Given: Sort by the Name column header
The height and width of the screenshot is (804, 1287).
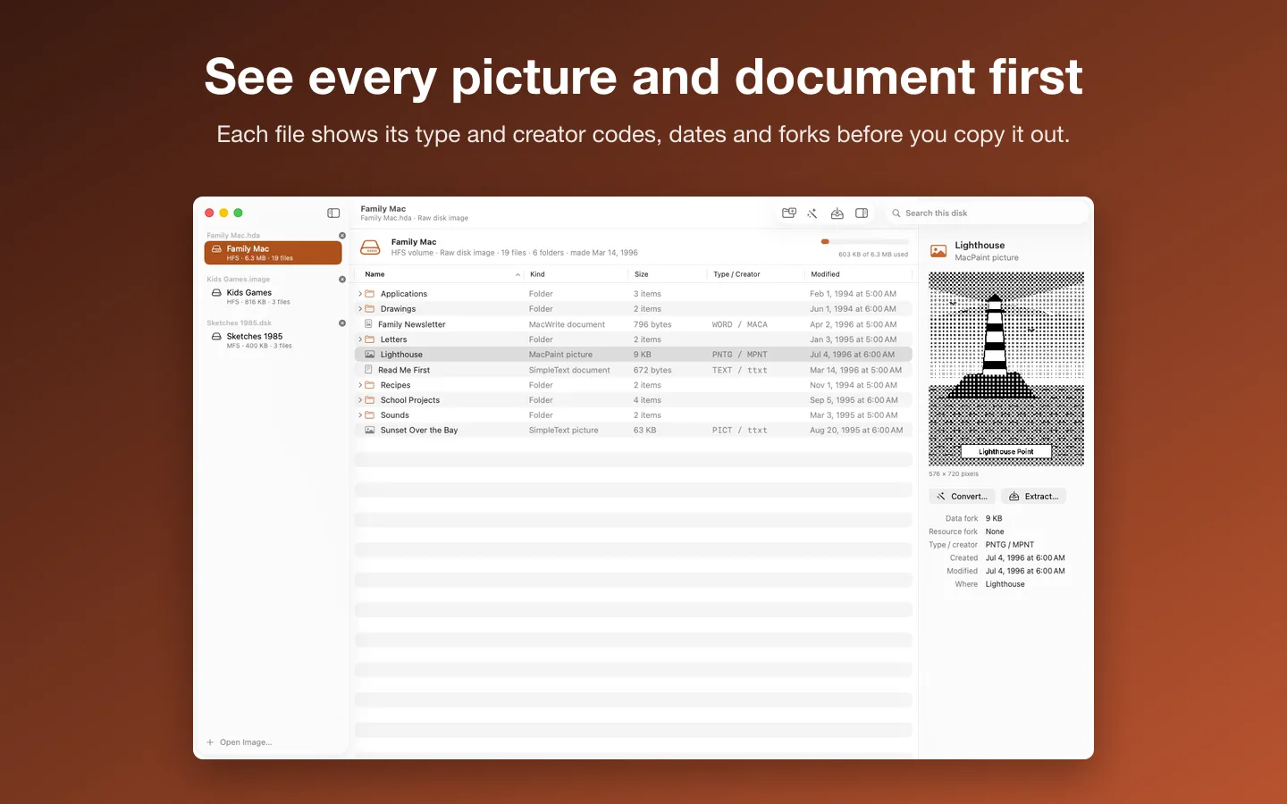Looking at the screenshot, I should coord(441,274).
